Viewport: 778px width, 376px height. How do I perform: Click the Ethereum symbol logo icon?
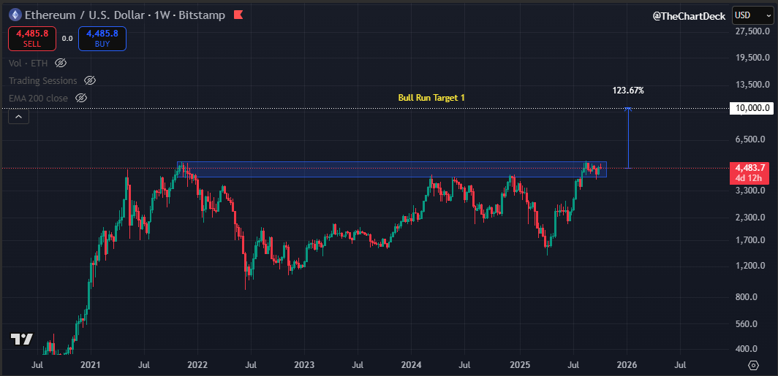(15, 15)
